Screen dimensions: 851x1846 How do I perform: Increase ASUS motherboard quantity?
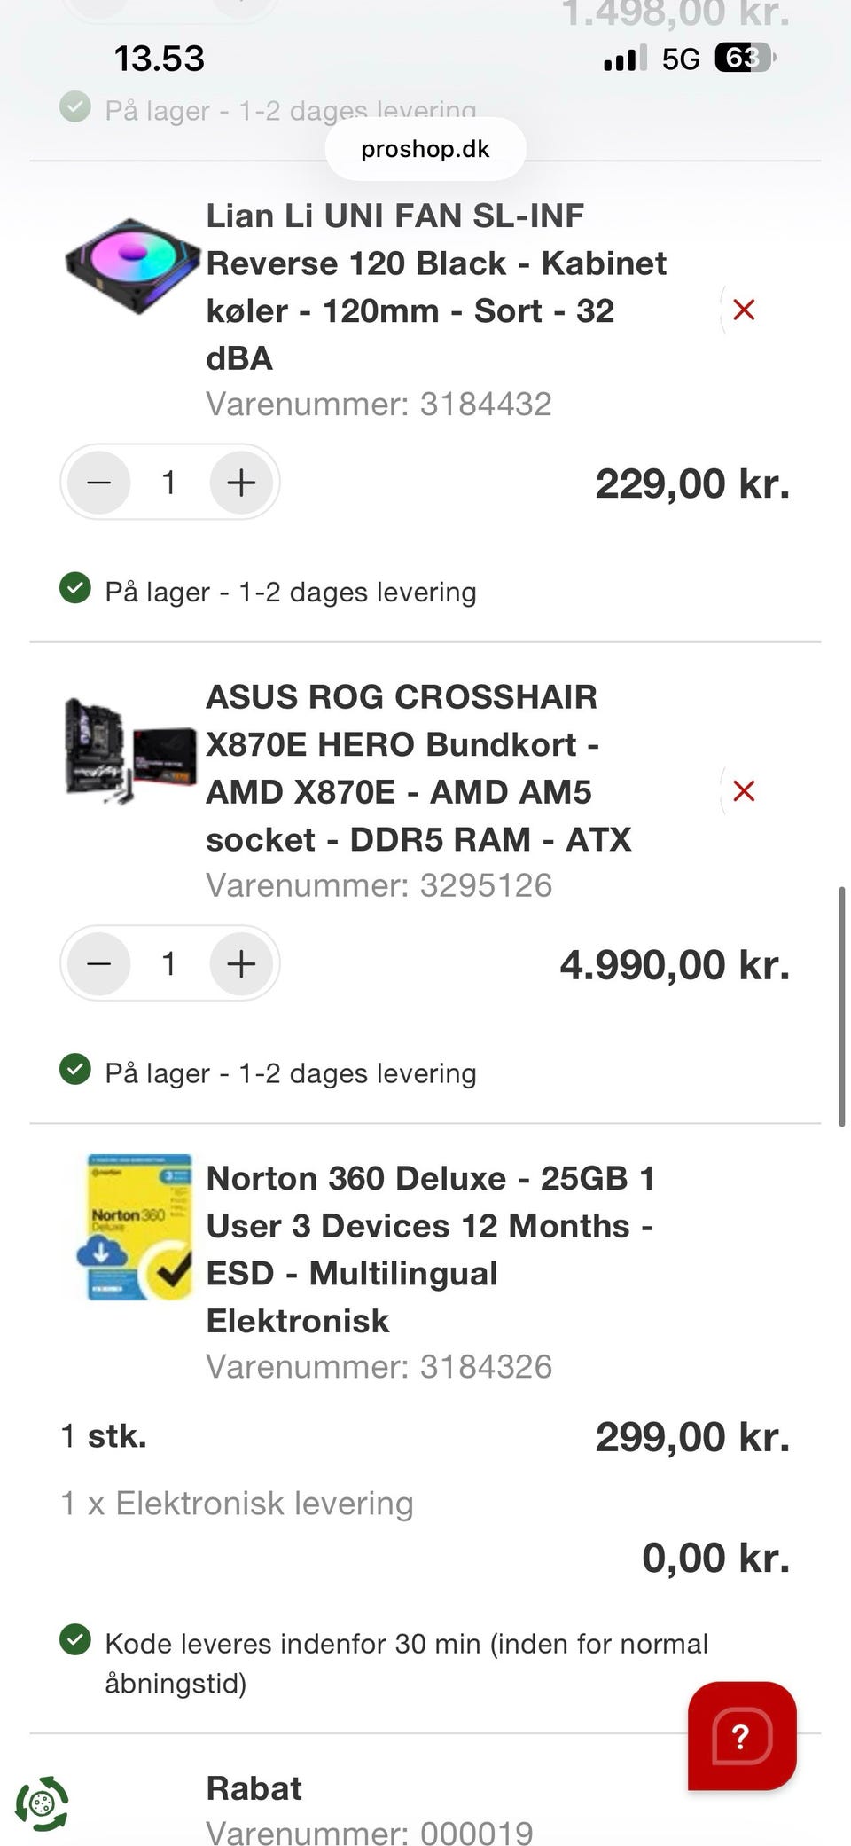[x=241, y=963]
